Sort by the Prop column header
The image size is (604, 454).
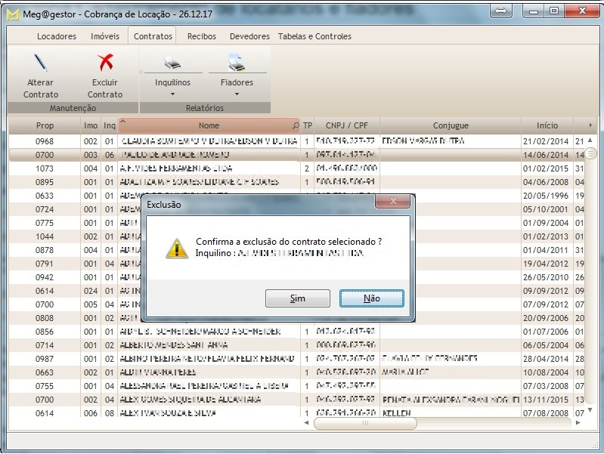pyautogui.click(x=45, y=125)
